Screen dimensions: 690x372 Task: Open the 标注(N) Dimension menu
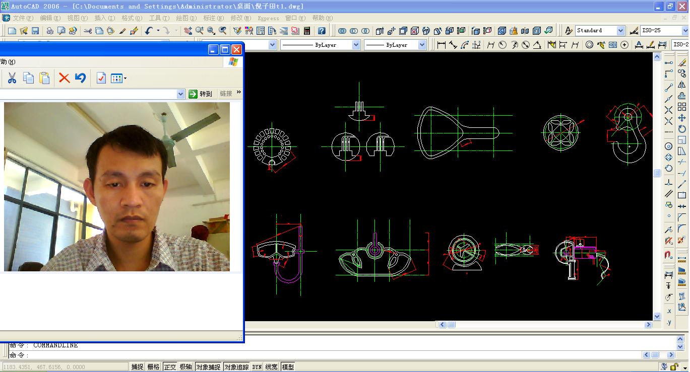(x=213, y=18)
